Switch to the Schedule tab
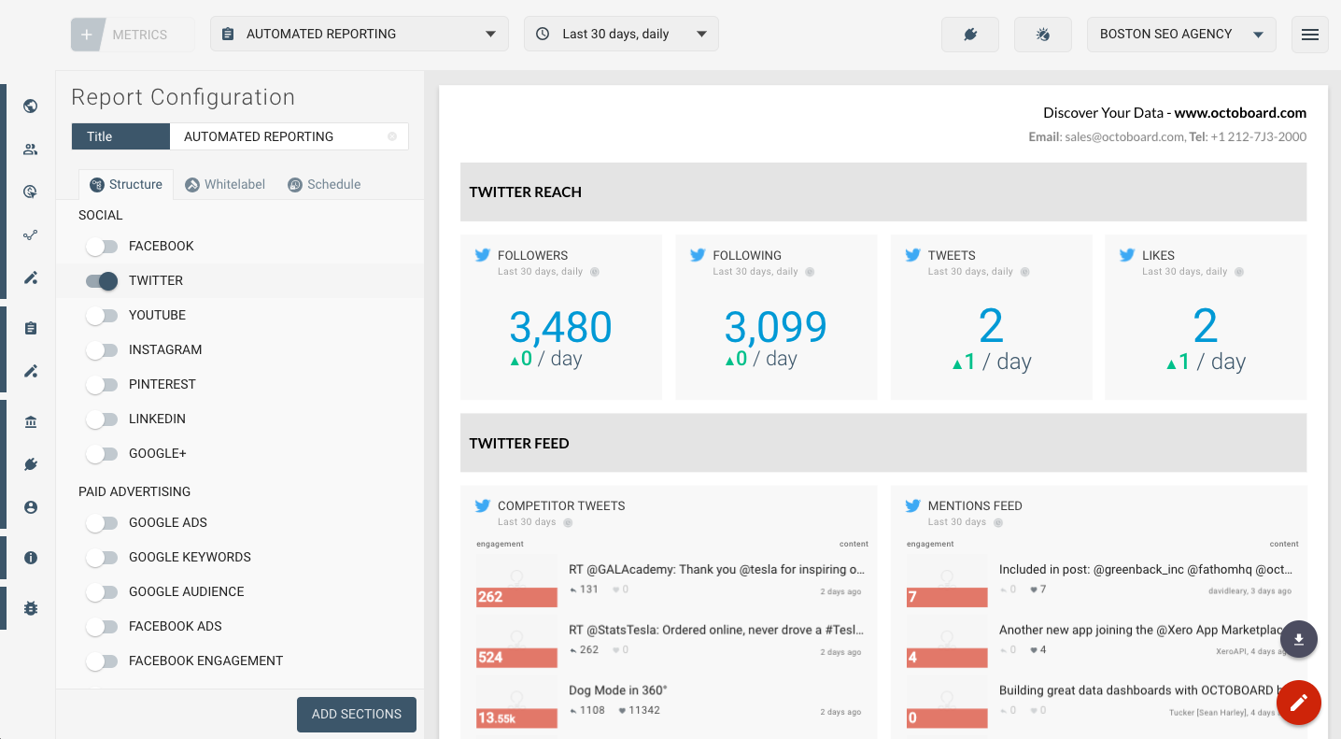The image size is (1341, 739). point(324,184)
